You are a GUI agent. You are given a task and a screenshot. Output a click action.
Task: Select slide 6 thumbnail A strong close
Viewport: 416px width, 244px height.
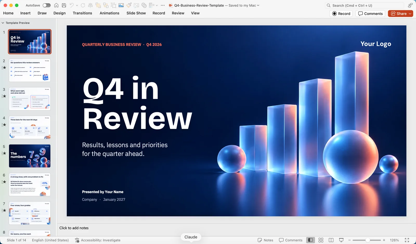30,184
